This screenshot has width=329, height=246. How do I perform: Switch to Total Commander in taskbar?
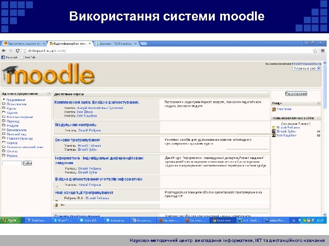(38, 220)
